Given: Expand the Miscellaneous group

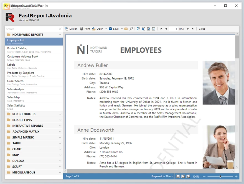Looking at the screenshot, I should pos(60,172).
